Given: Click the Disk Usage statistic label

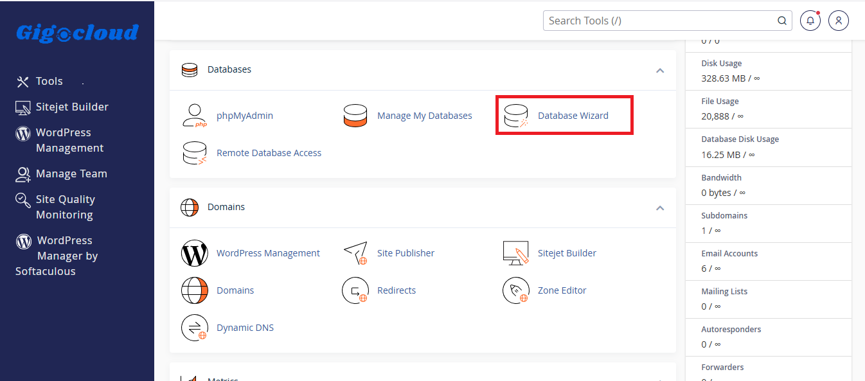Looking at the screenshot, I should pyautogui.click(x=722, y=64).
